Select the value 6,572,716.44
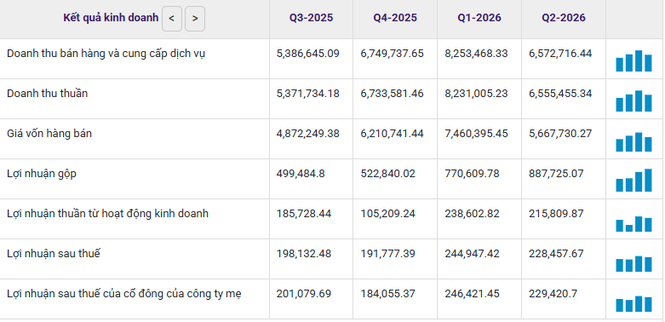 point(560,54)
